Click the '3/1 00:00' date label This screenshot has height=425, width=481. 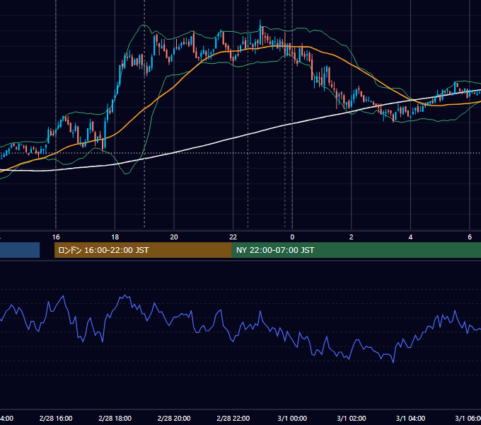point(292,418)
